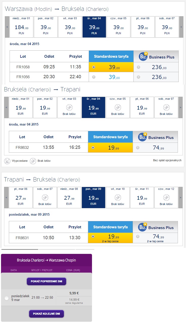
Task: Click the Biz icon in Bruksela–Trapani table header
Action: [x=143, y=136]
